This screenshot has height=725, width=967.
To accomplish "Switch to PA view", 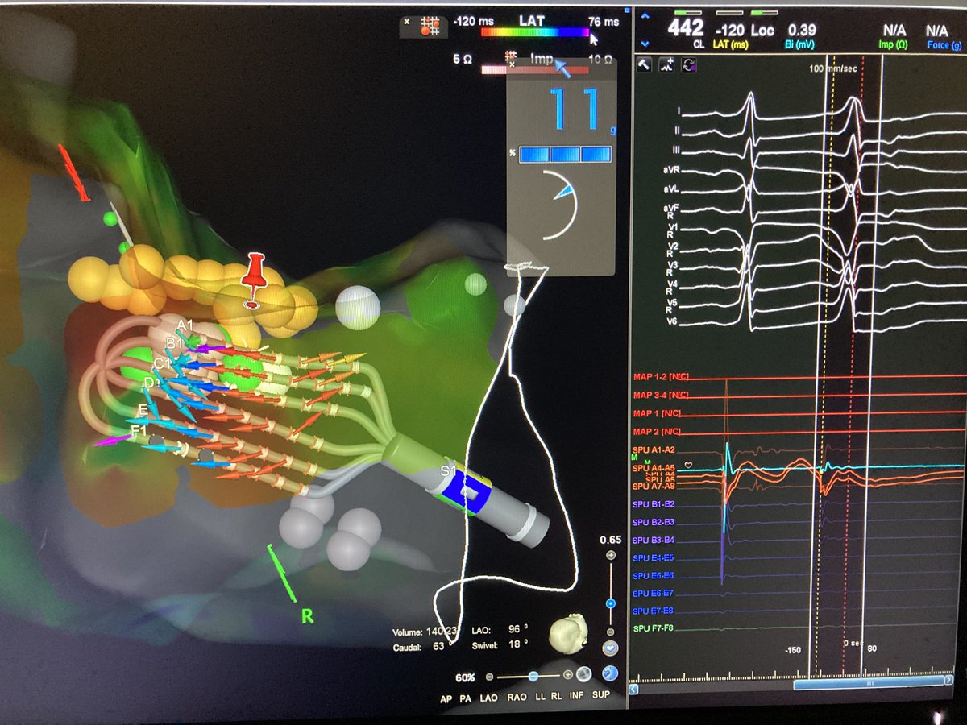I will click(465, 698).
